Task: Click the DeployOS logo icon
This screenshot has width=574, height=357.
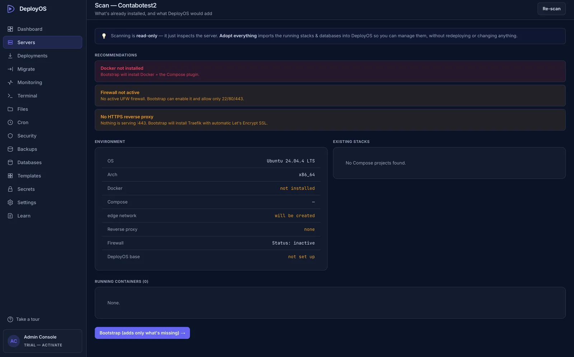Action: [11, 9]
